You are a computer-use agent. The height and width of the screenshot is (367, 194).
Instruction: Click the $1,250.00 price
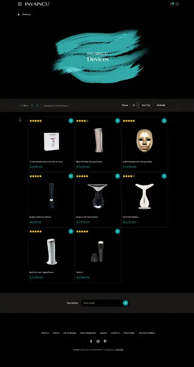129,222
